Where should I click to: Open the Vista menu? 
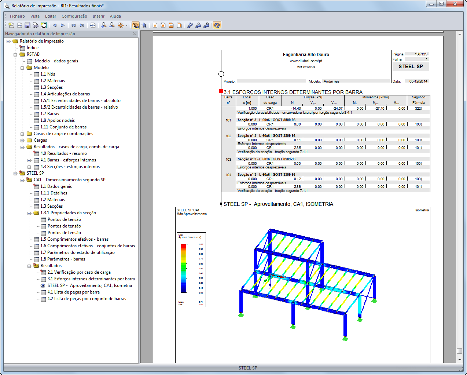(x=35, y=16)
